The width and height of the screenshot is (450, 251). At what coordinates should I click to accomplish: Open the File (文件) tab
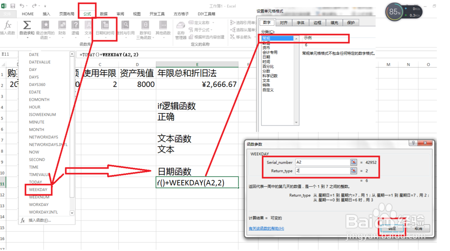pyautogui.click(x=8, y=14)
